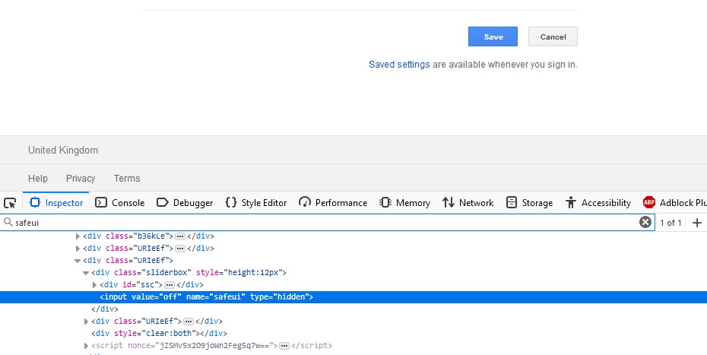The height and width of the screenshot is (355, 707).
Task: Expand the div class b36kLe node
Action: 78,236
